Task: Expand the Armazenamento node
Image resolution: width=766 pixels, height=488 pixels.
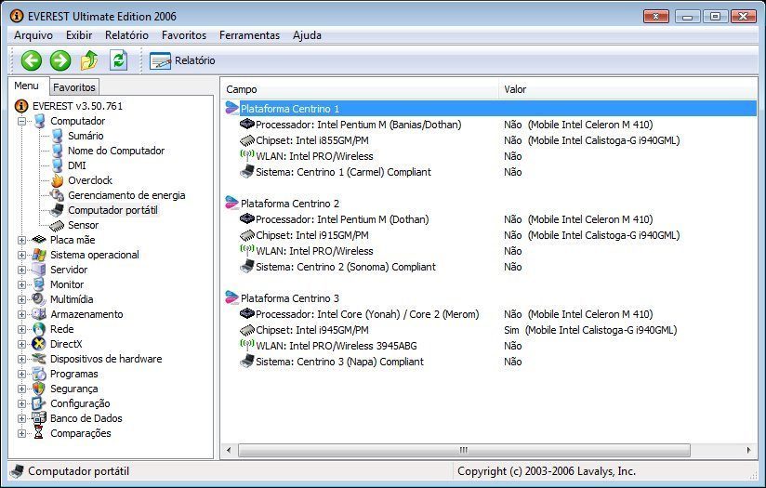Action: [x=21, y=314]
